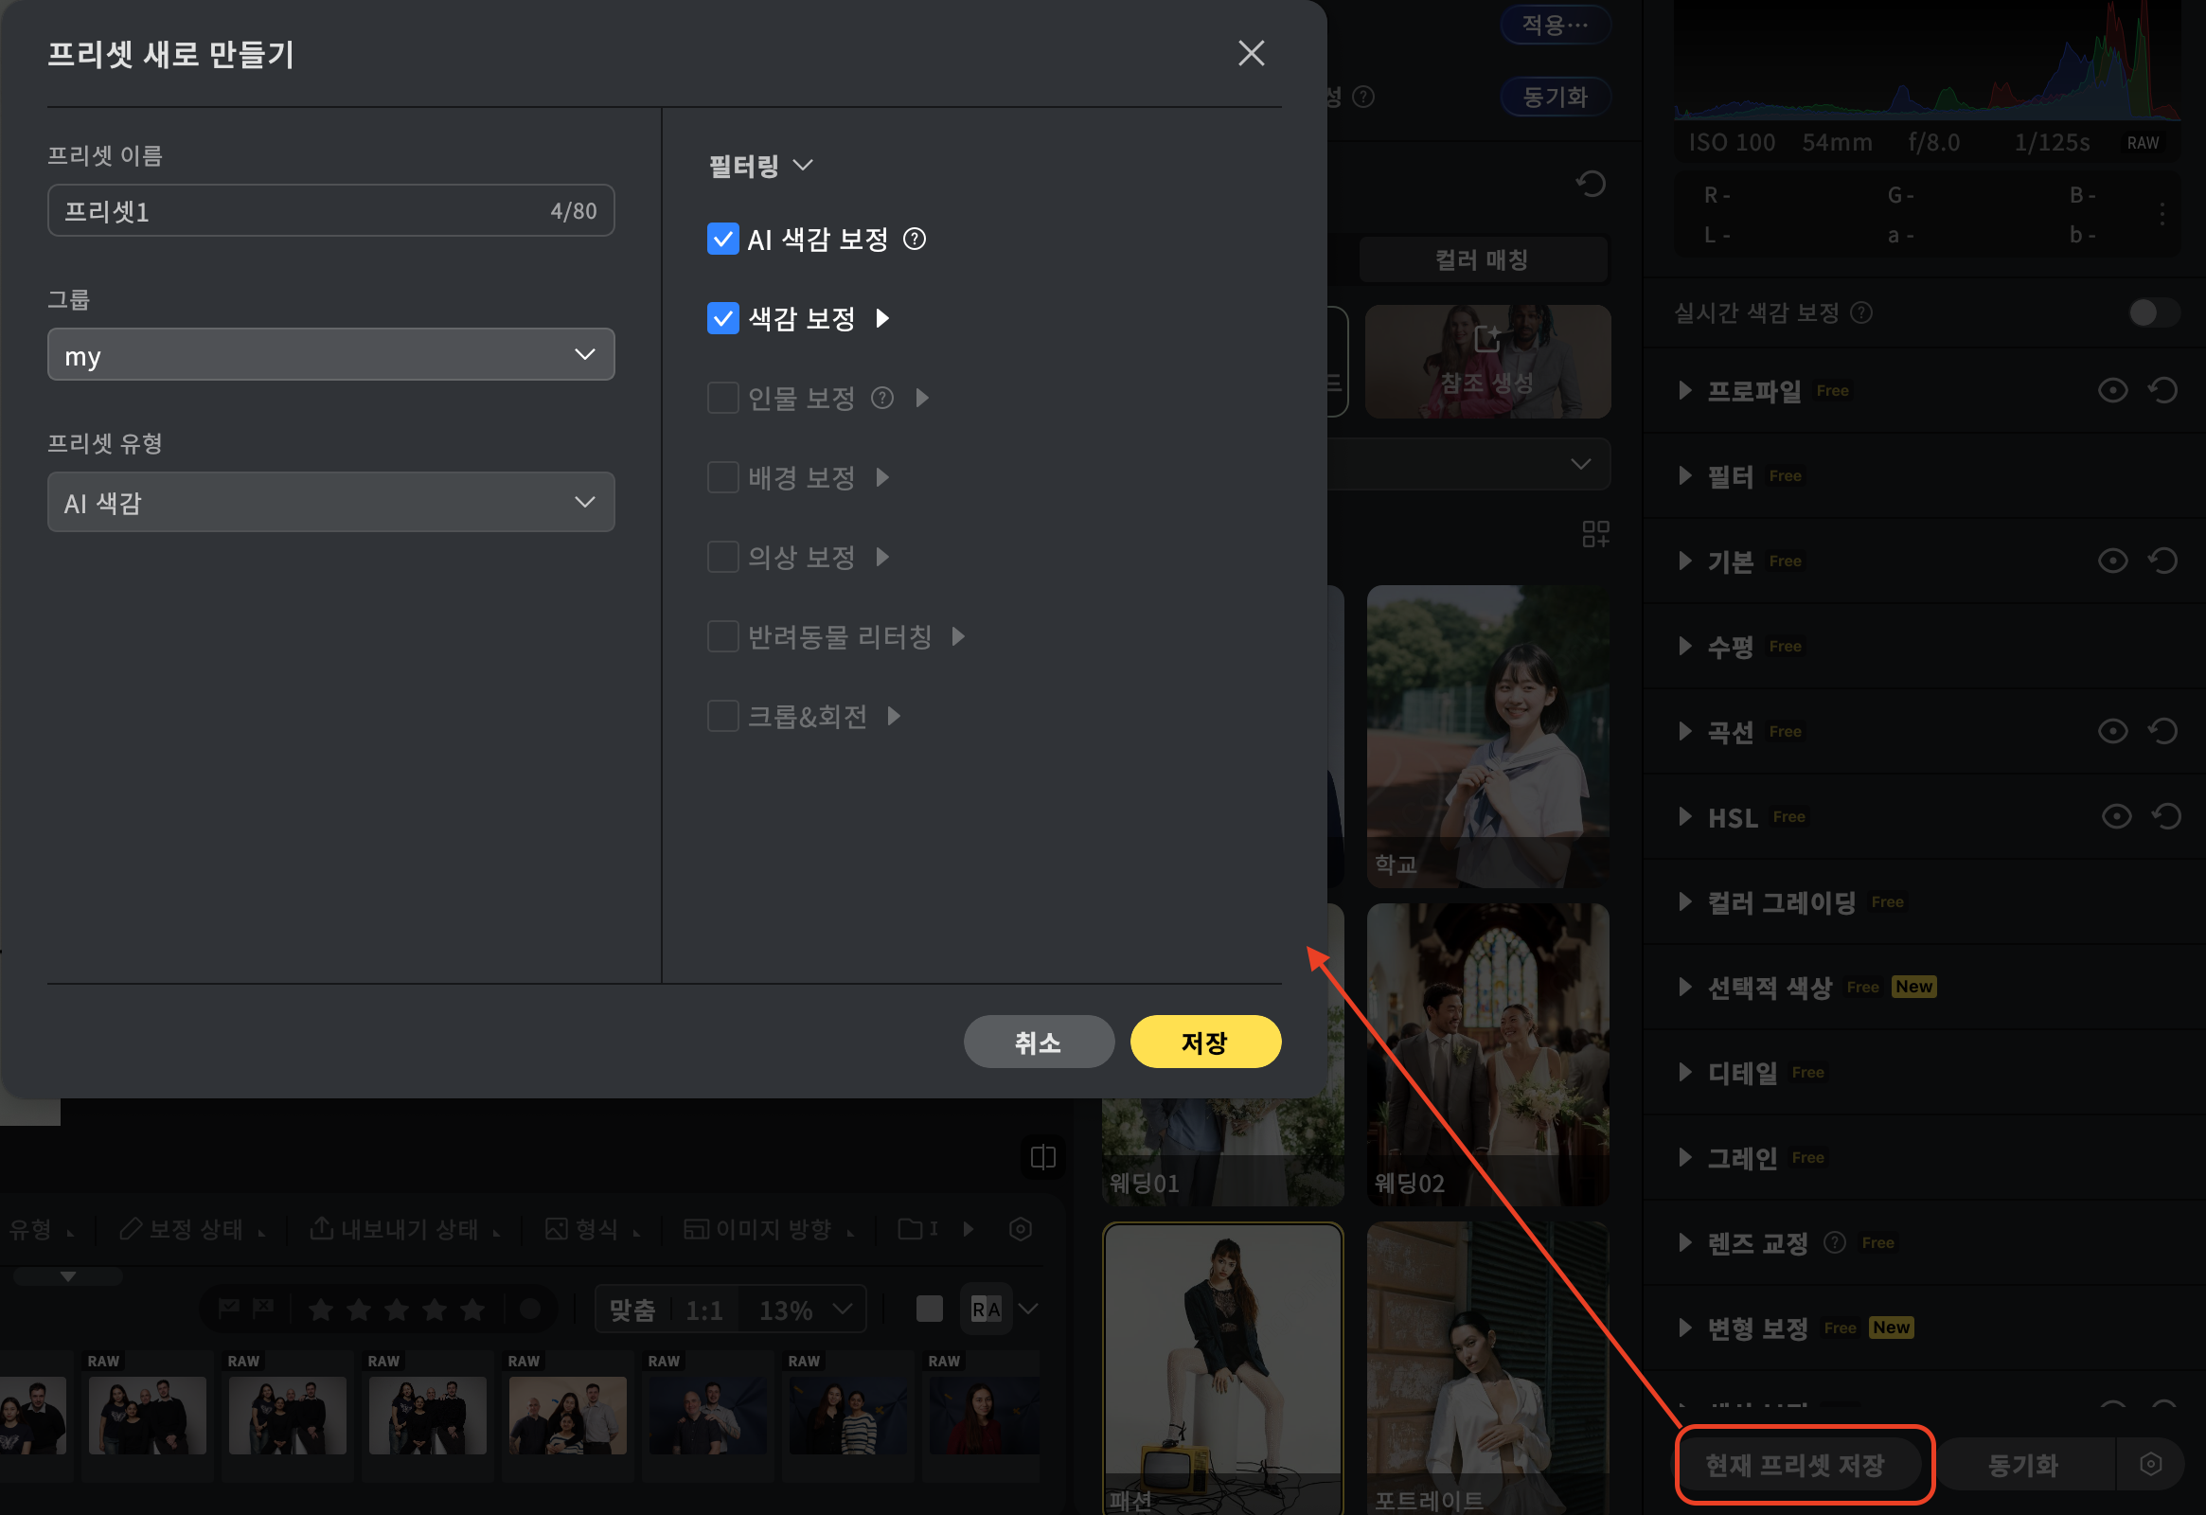Viewport: 2206px width, 1515px height.
Task: Enable the 인물 보정 checkbox
Action: [722, 398]
